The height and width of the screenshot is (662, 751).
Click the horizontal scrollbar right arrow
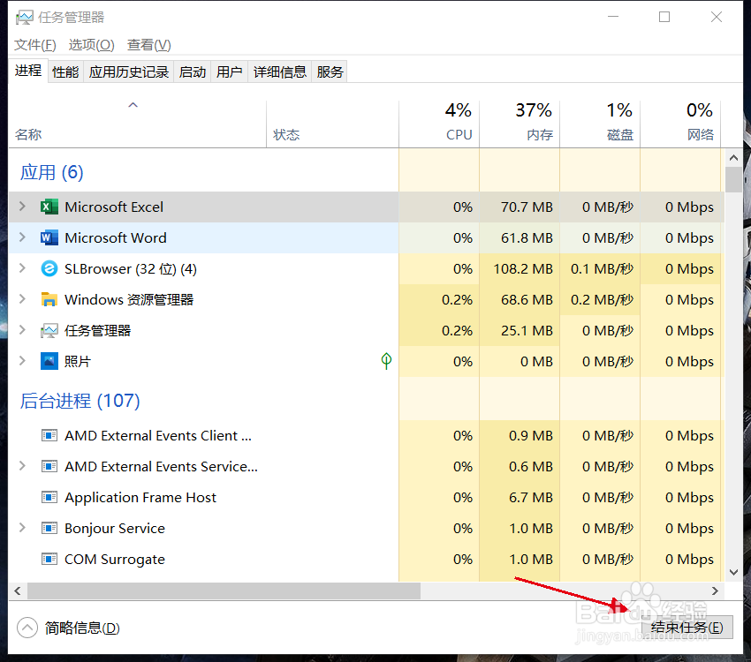[x=715, y=591]
